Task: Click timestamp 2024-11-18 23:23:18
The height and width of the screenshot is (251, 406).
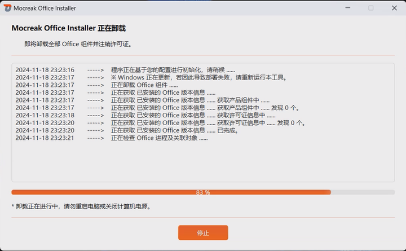Action: click(x=45, y=115)
